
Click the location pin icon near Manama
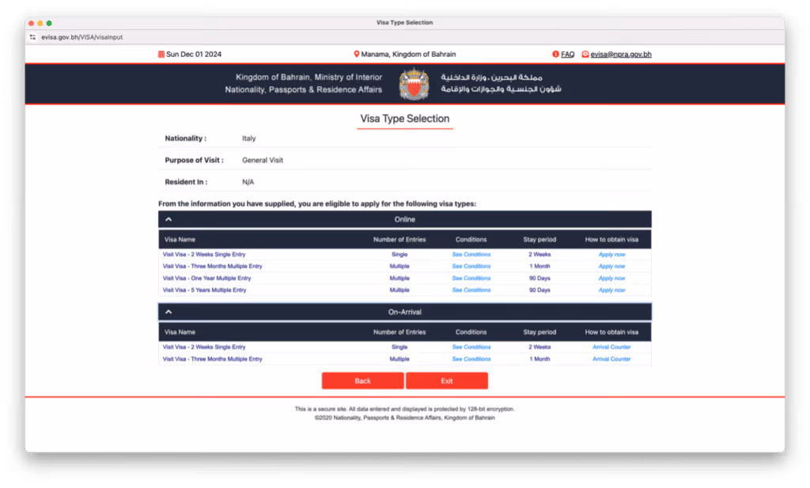[357, 55]
